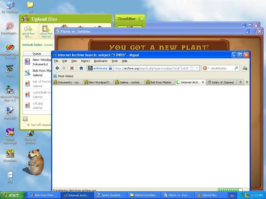Click the browser Forward arrow

(64, 68)
